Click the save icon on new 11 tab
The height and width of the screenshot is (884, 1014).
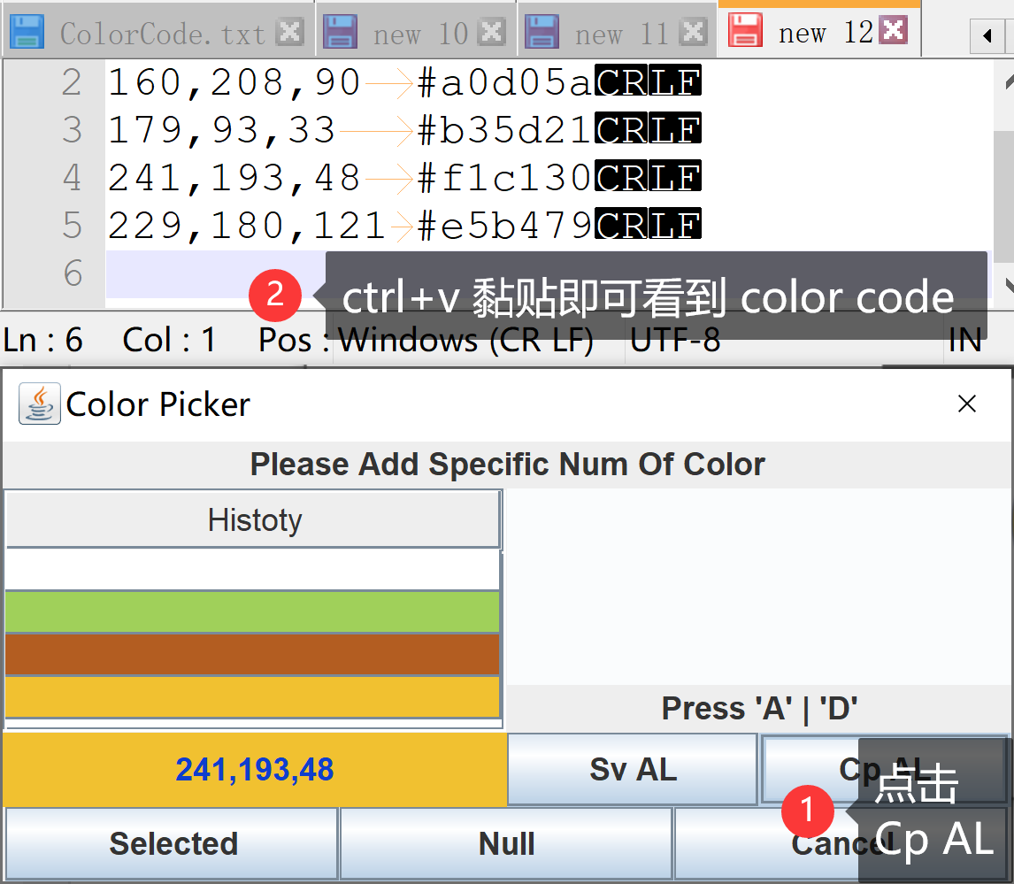542,32
